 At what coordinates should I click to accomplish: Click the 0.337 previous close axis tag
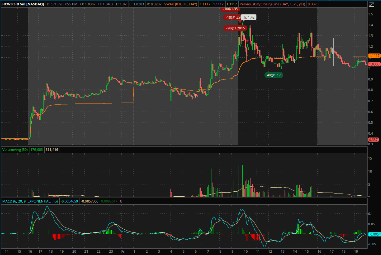pyautogui.click(x=373, y=140)
